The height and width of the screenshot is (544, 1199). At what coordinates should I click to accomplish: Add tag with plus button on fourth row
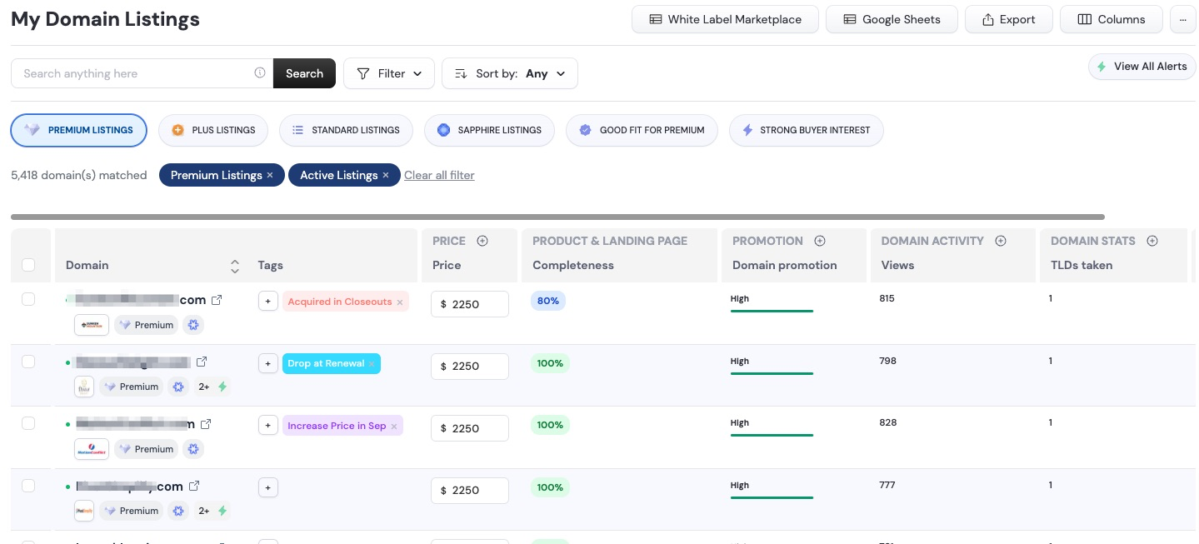[267, 487]
